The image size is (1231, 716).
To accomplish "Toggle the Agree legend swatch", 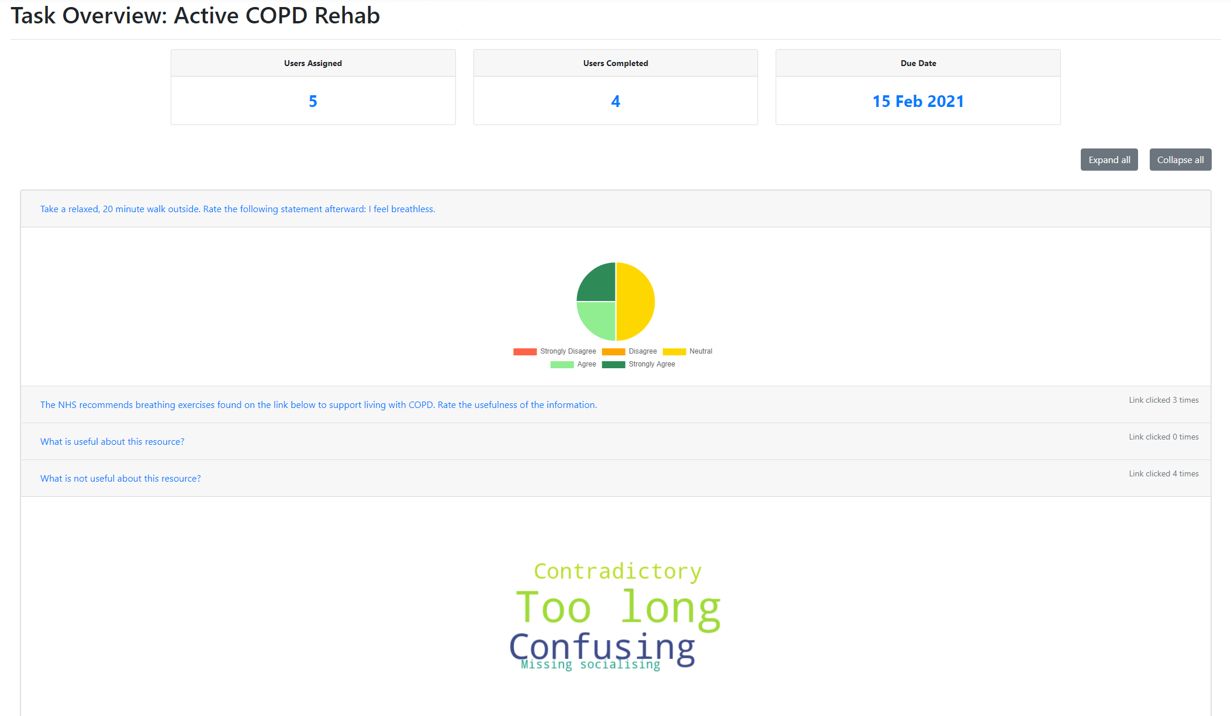I will click(562, 364).
